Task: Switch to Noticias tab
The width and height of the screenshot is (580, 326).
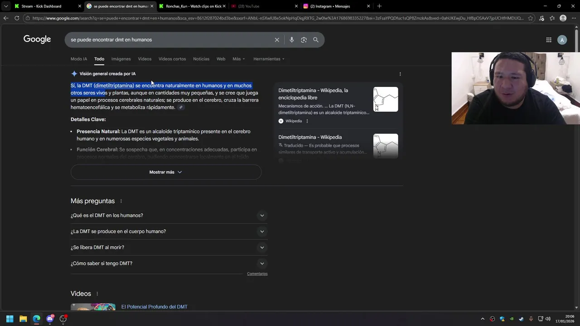Action: pyautogui.click(x=201, y=59)
